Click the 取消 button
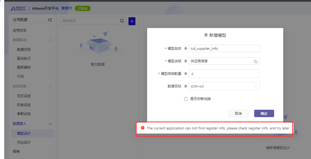The height and width of the screenshot is (159, 311). 238,113
